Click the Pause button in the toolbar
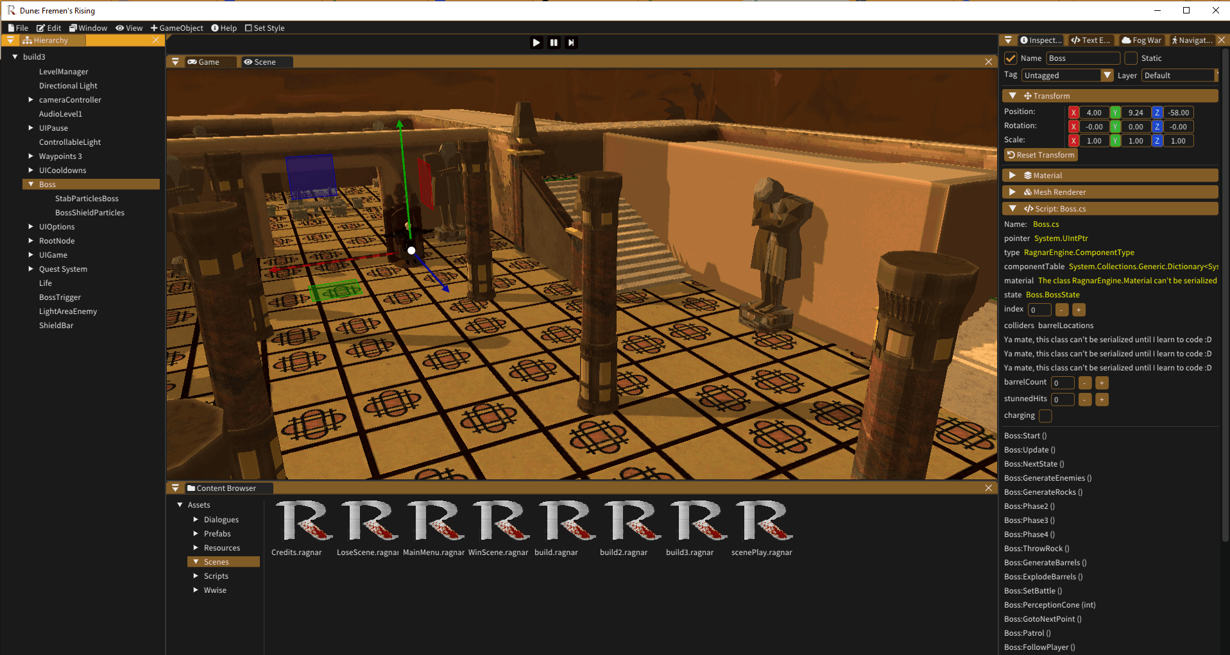1230x655 pixels. (554, 43)
